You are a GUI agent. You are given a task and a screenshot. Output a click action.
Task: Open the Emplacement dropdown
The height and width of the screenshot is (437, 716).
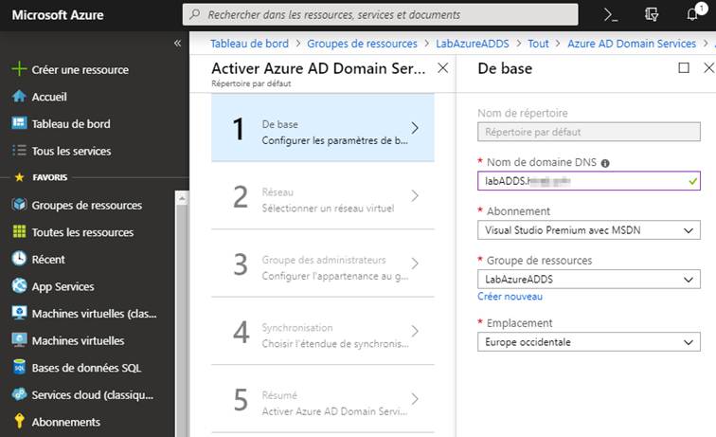click(x=589, y=342)
